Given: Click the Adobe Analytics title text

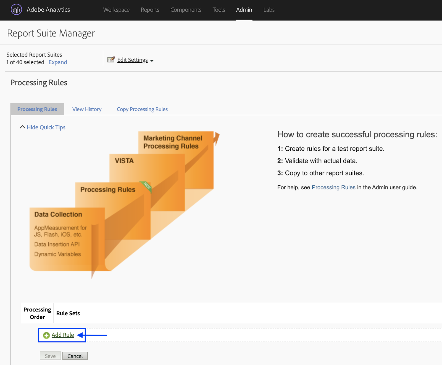Looking at the screenshot, I should [x=48, y=10].
